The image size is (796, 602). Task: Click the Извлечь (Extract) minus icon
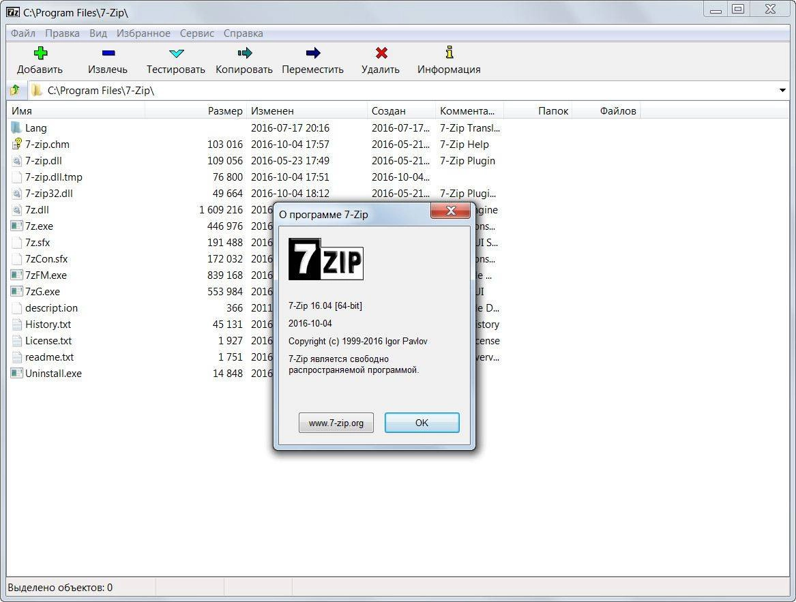[108, 52]
